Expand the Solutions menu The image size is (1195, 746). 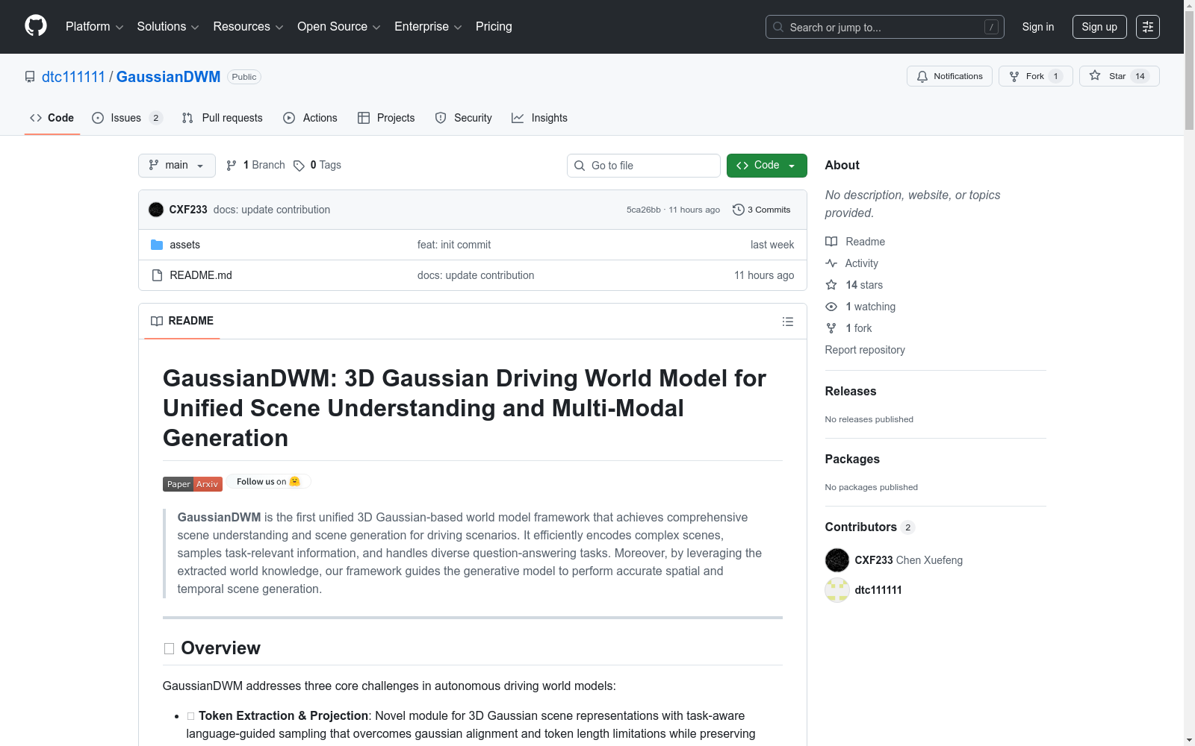tap(168, 27)
